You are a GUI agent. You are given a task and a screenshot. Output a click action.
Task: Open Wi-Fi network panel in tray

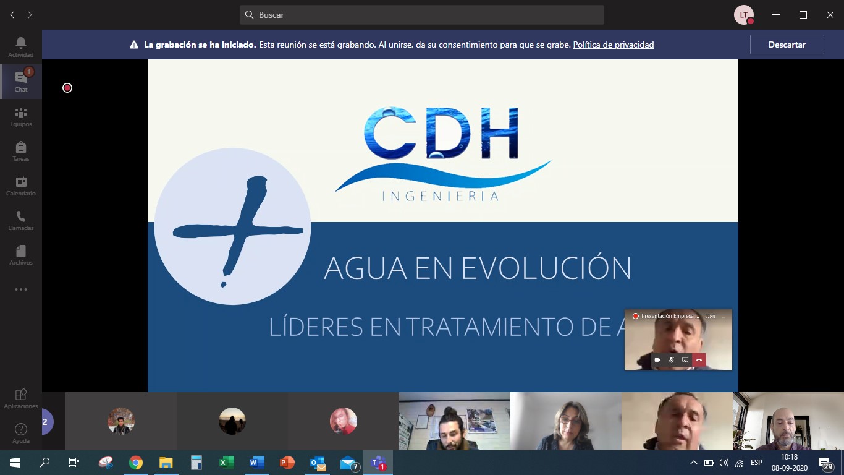(739, 463)
